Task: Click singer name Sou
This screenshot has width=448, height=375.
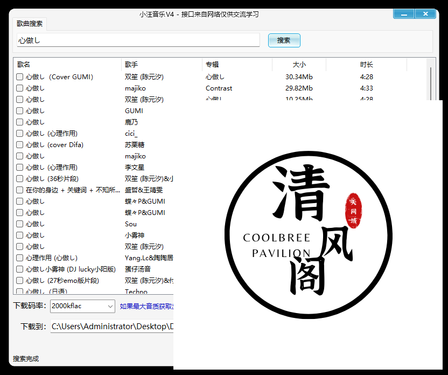Action: (130, 224)
